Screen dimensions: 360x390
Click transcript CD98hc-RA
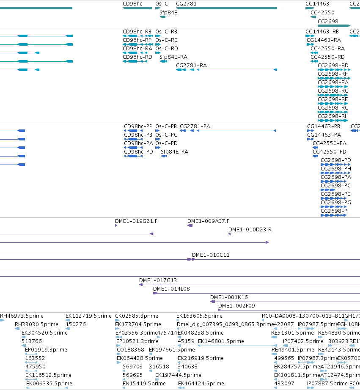pyautogui.click(x=137, y=49)
